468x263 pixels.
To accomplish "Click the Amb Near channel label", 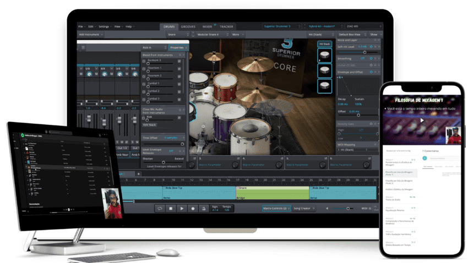I will [122, 155].
